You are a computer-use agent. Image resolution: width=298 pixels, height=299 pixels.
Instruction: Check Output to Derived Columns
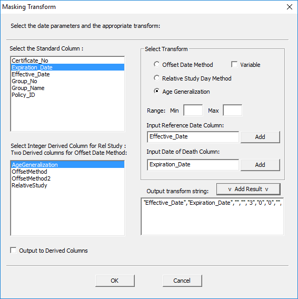(13, 251)
